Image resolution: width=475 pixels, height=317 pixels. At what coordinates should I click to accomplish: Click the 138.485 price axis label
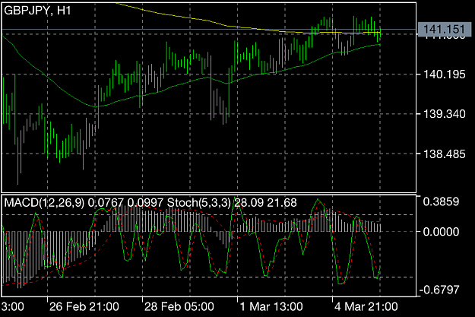click(x=444, y=154)
